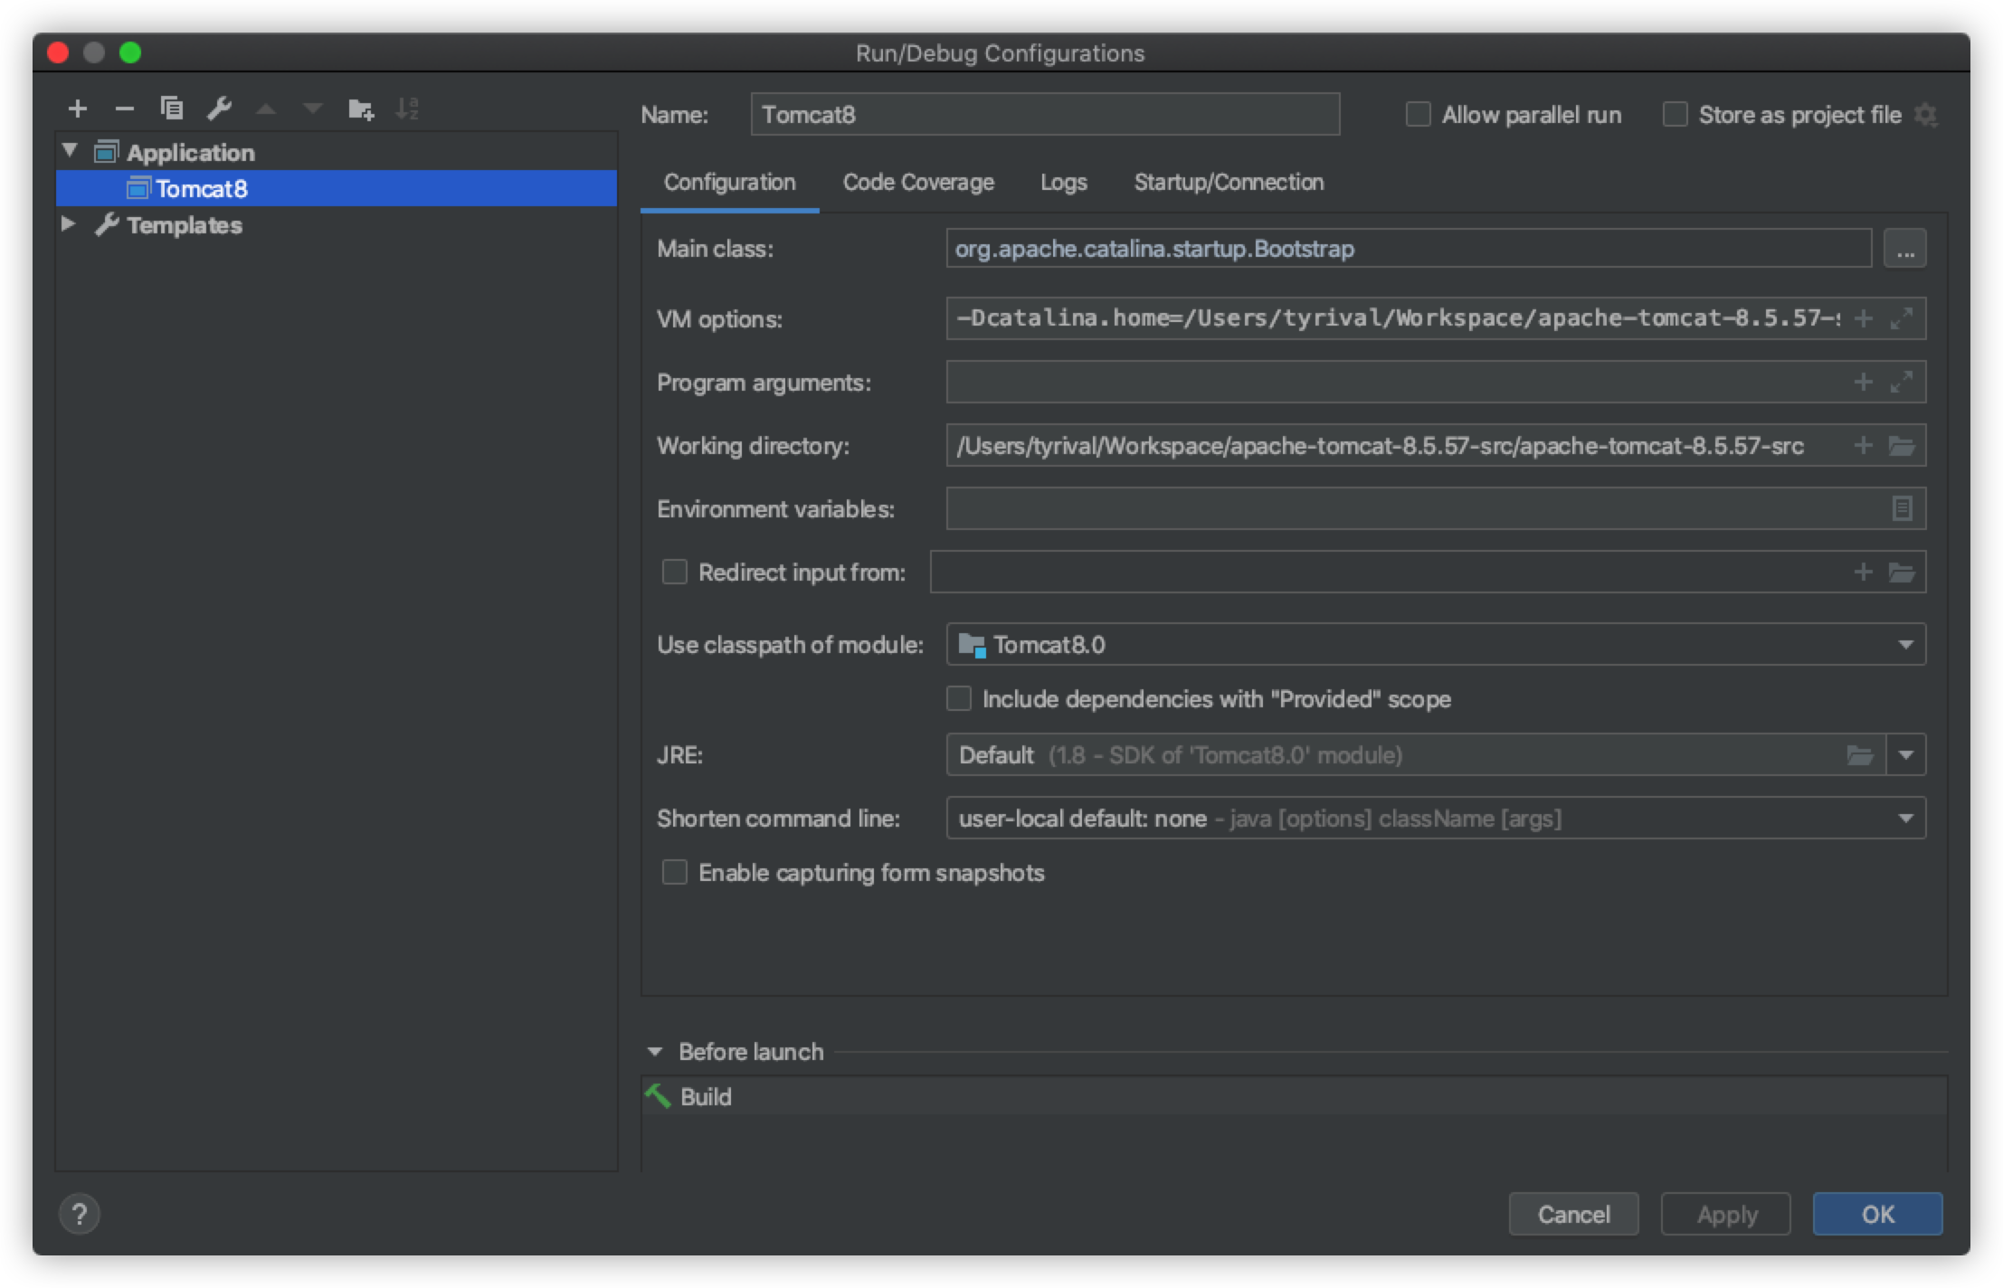
Task: Browse file for Redirect input from
Action: [1902, 573]
